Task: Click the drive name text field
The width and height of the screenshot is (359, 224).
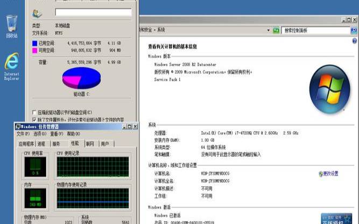Action: point(94,12)
